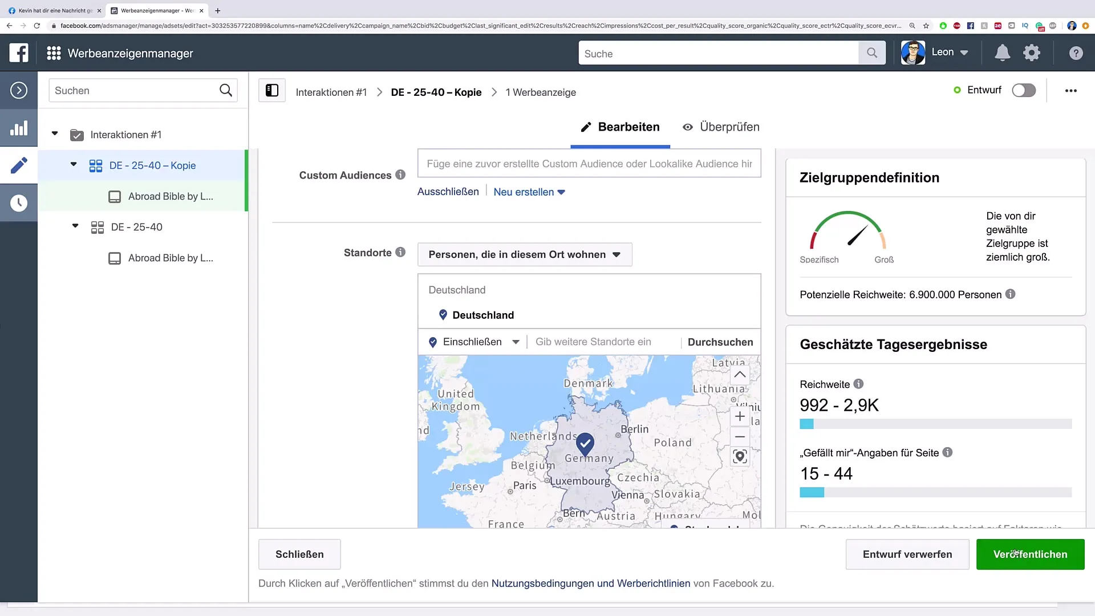This screenshot has height=616, width=1095.
Task: Reload the browser page
Action: (37, 26)
